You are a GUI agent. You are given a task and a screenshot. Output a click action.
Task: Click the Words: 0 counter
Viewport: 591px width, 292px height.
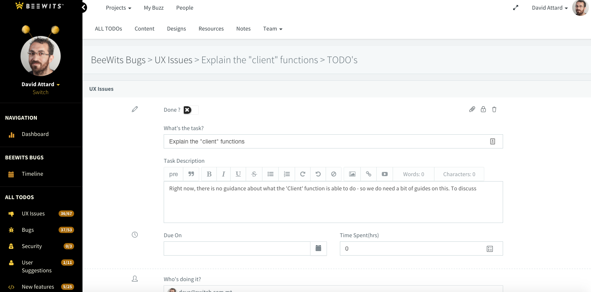414,174
